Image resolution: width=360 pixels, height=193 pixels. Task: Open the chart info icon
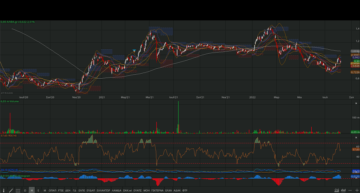point(4,190)
